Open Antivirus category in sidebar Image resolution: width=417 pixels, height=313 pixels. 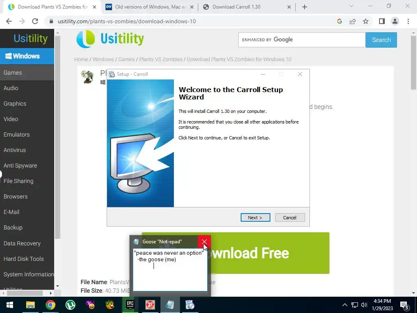(27, 150)
